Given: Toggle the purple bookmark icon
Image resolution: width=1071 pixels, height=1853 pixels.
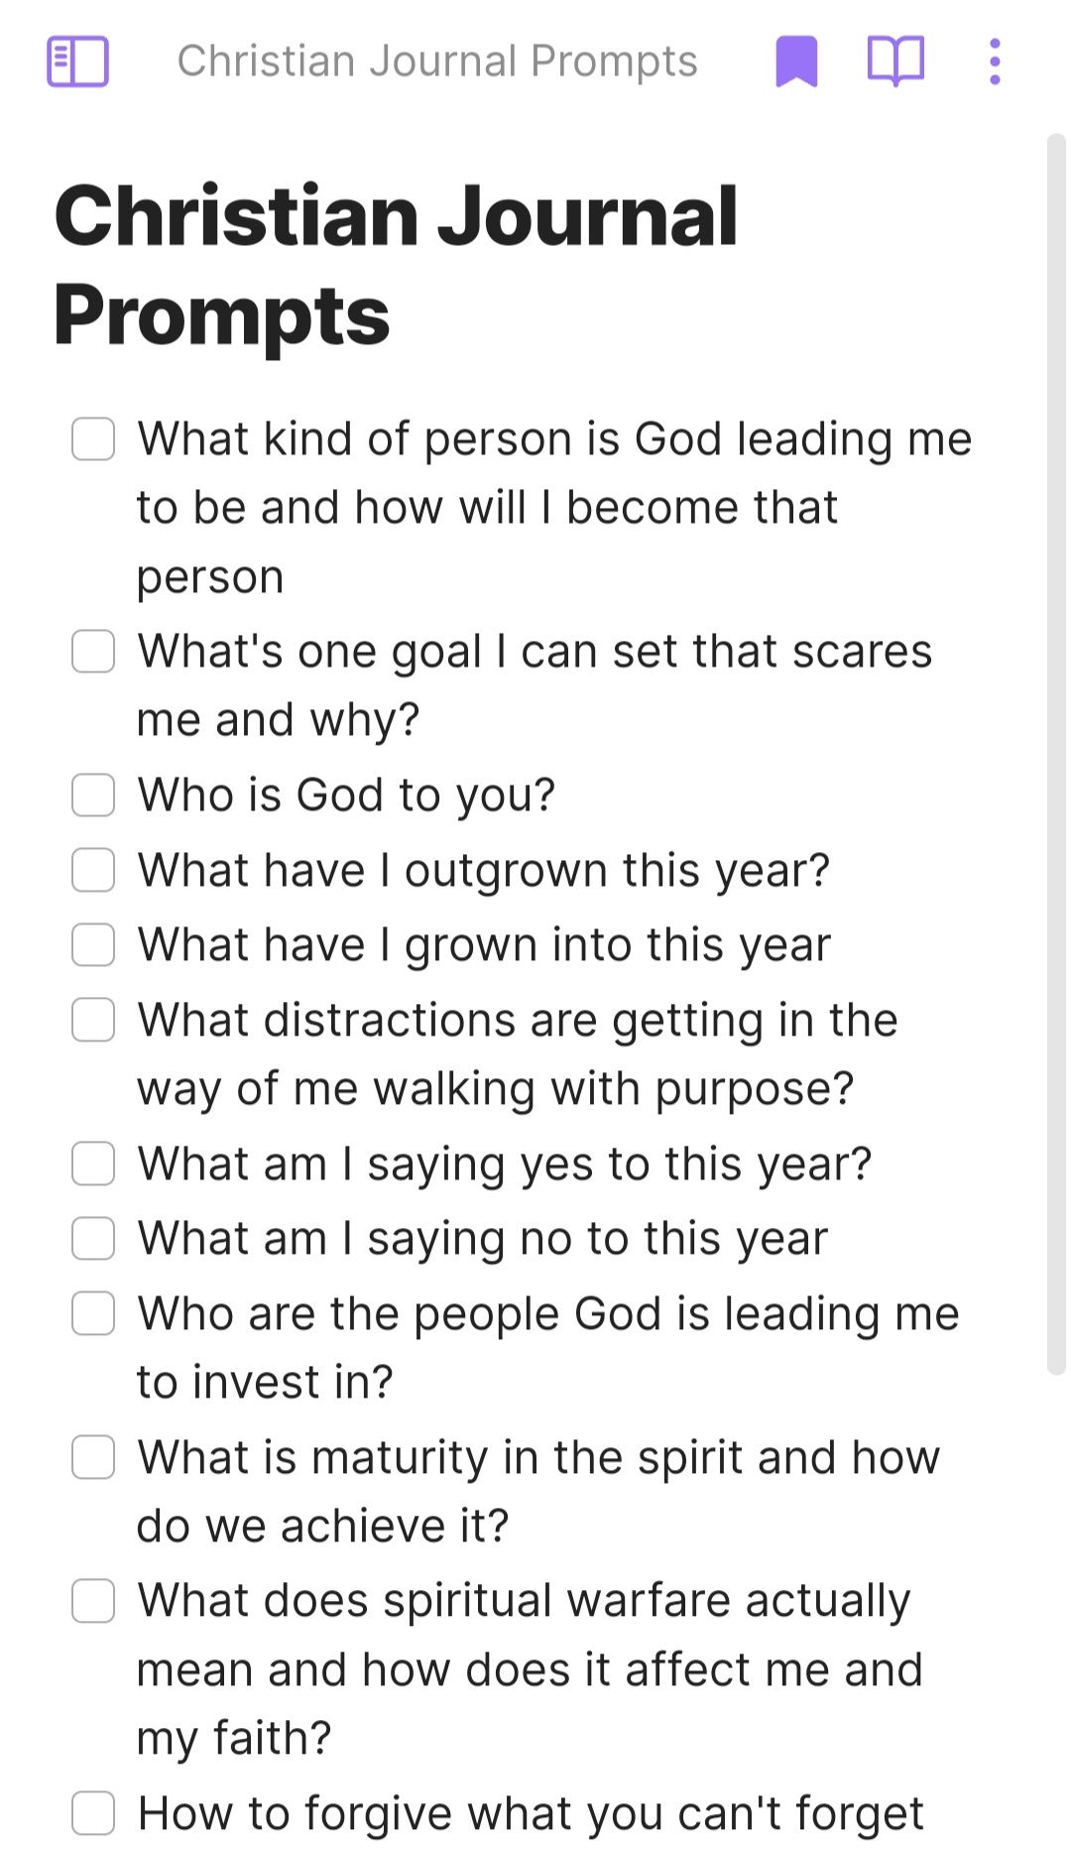Looking at the screenshot, I should coord(795,62).
